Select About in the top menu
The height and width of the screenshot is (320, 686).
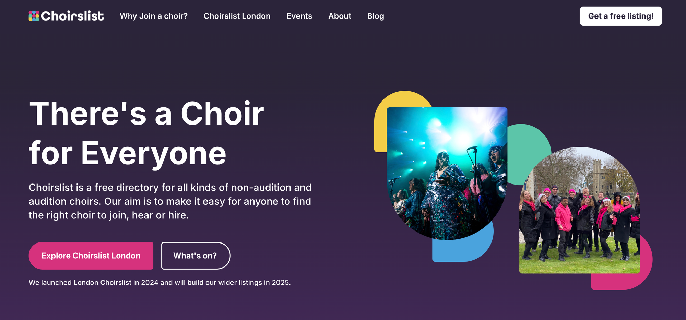[340, 16]
